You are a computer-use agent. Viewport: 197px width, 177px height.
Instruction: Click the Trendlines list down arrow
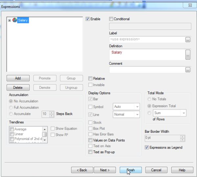pos(45,140)
